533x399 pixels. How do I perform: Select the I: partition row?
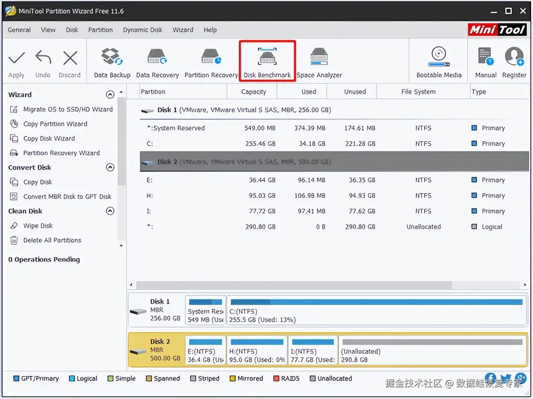(x=334, y=211)
